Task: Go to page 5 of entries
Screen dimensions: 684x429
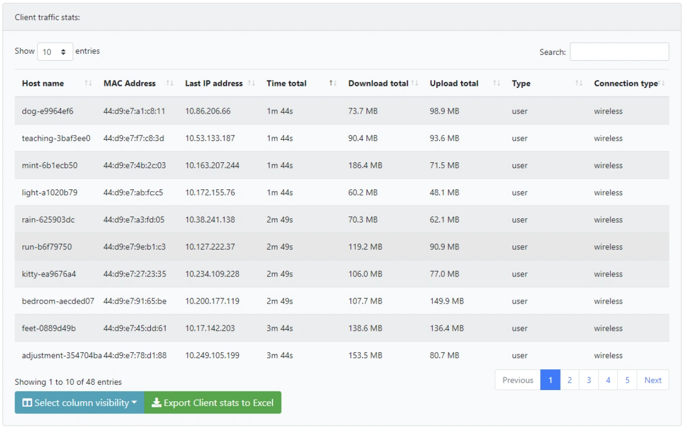Action: coord(627,380)
